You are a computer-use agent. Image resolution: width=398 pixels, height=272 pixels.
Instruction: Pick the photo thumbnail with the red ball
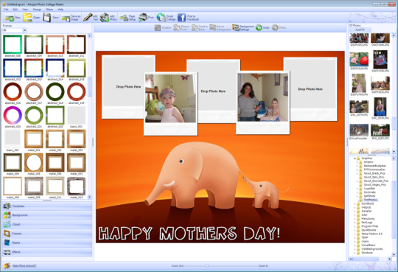(x=359, y=60)
